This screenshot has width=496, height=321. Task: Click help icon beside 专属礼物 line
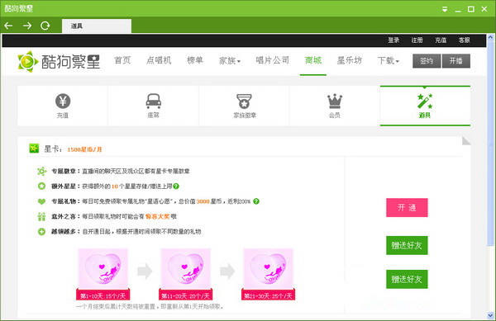pyautogui.click(x=256, y=201)
